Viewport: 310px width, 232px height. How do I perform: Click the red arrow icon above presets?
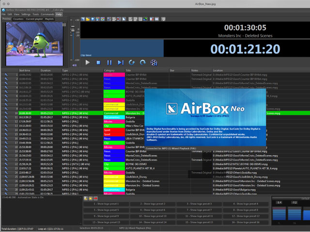95,199
